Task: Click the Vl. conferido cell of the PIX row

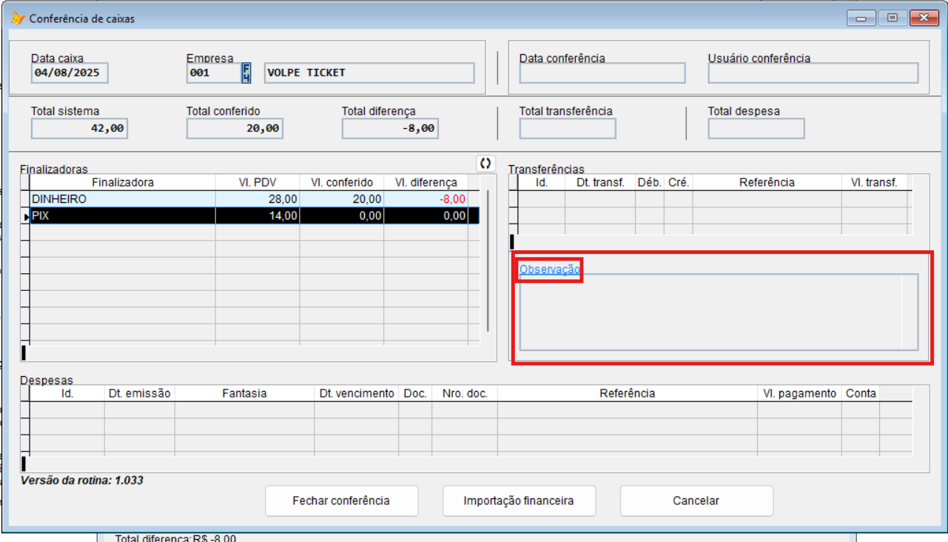Action: coord(342,215)
